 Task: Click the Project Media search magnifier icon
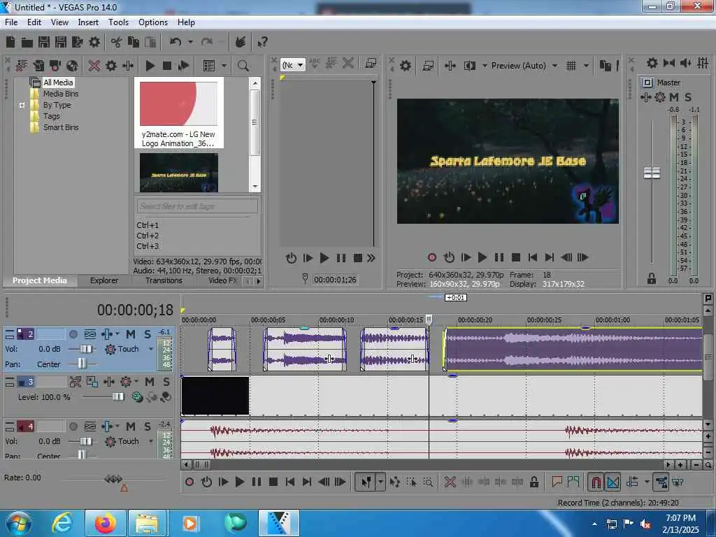243,66
